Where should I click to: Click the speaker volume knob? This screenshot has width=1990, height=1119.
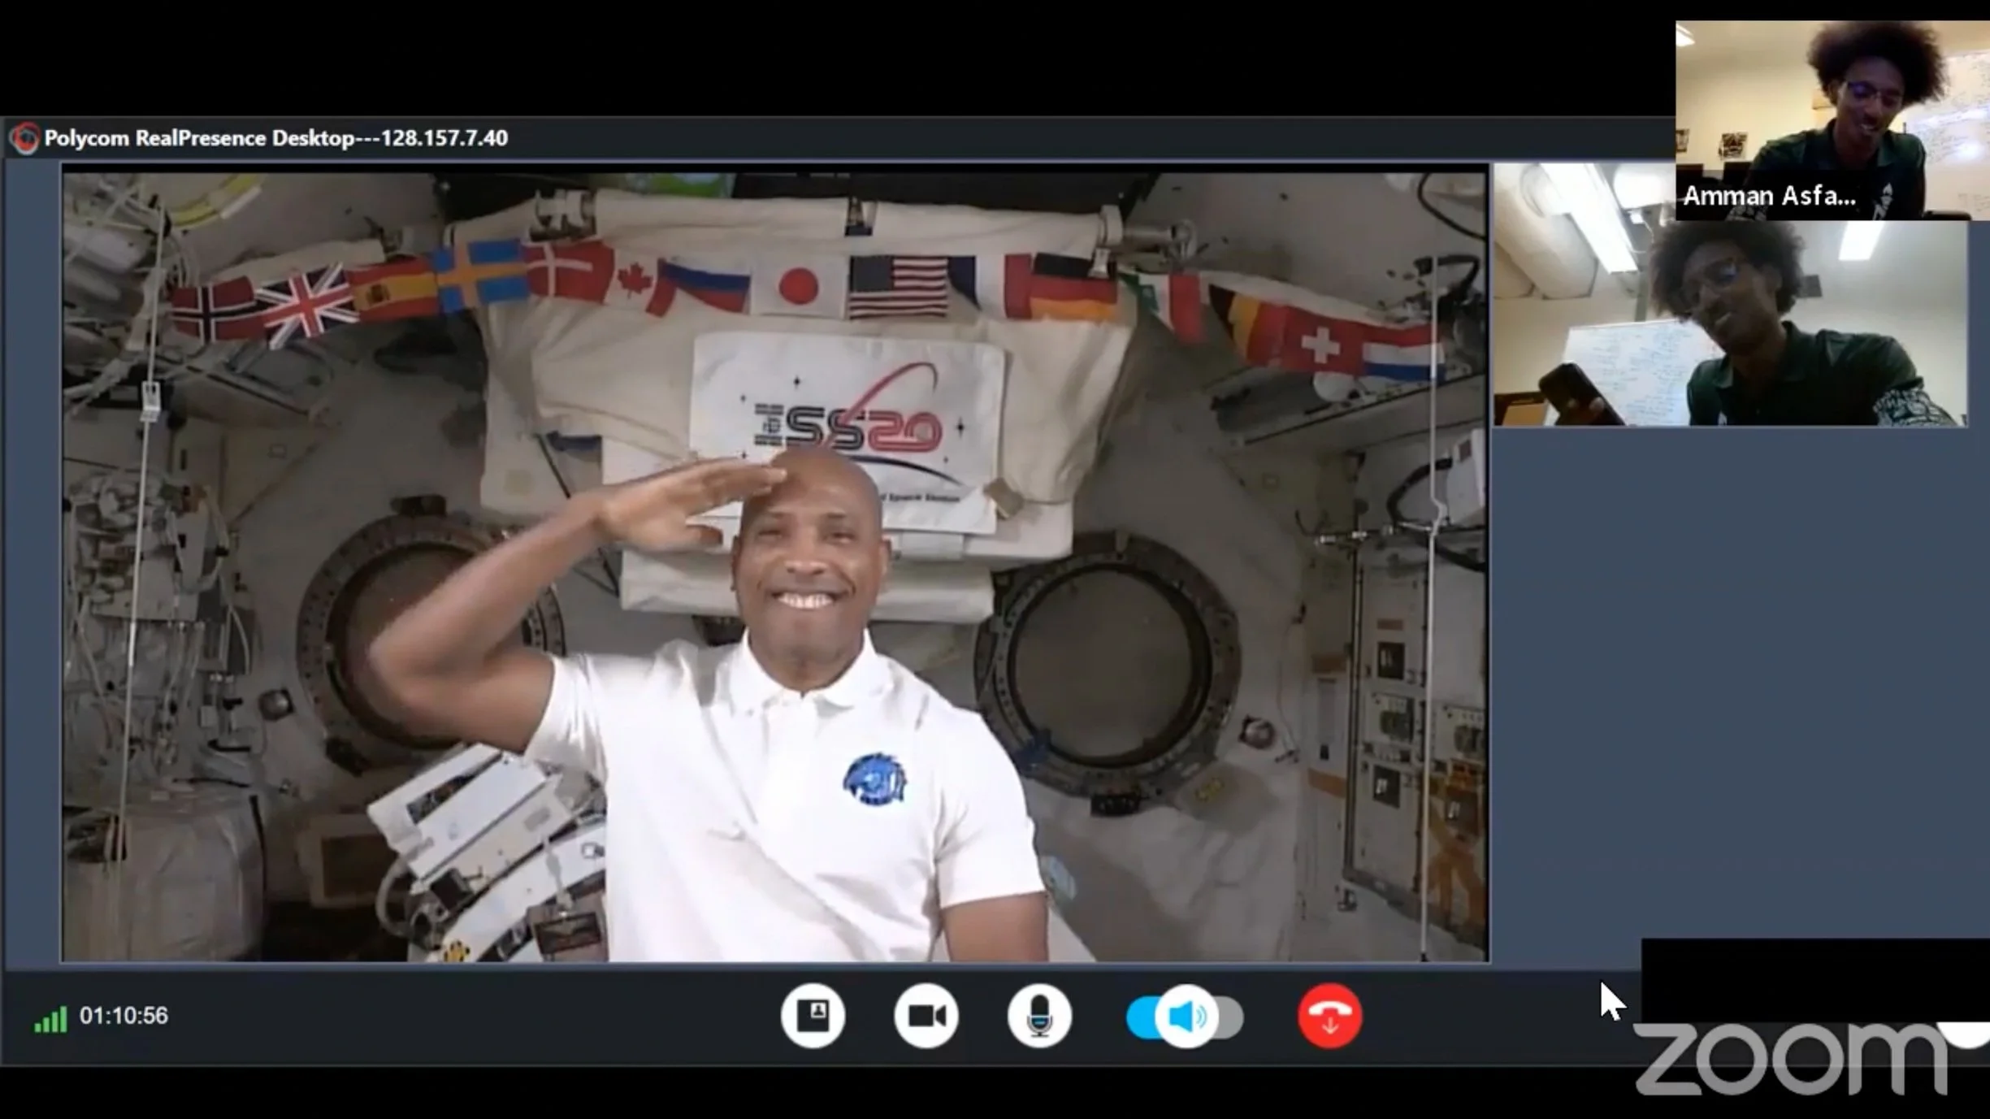[1187, 1016]
